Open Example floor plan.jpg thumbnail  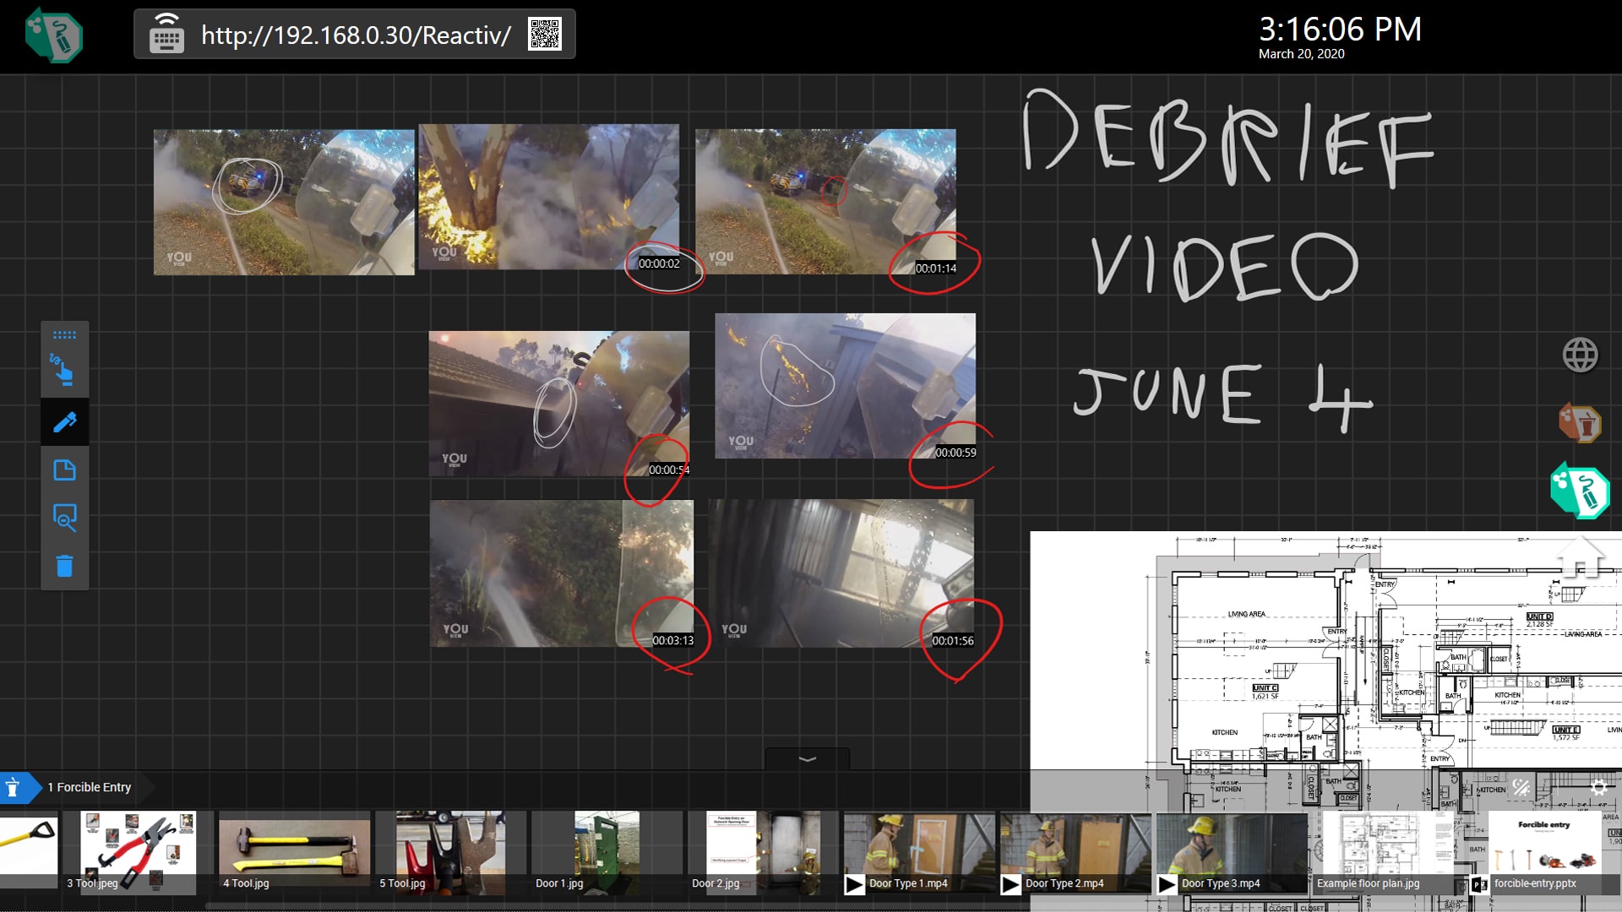(1388, 852)
